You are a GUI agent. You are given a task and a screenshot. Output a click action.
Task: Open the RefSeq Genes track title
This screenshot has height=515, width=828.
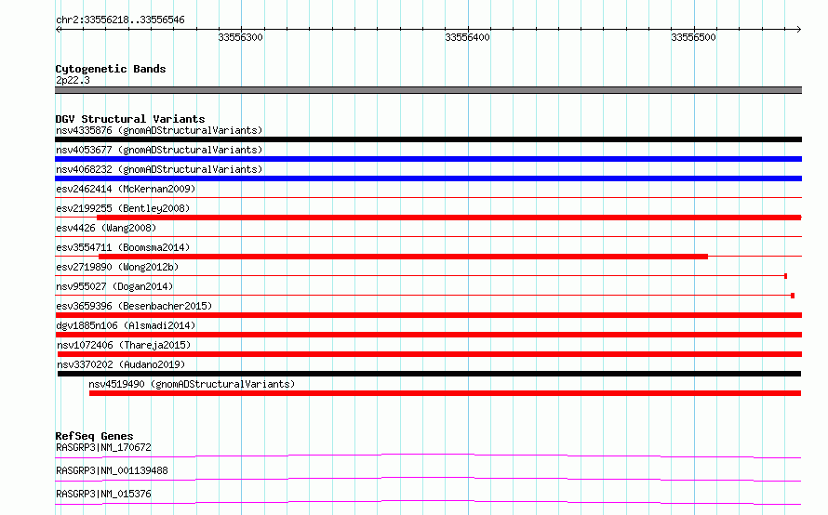coord(95,436)
